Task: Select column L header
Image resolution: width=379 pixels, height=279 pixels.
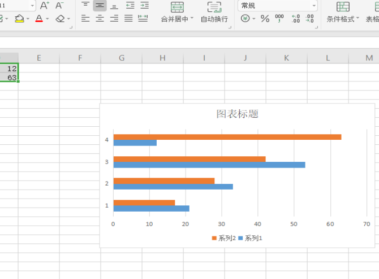Action: coord(328,58)
